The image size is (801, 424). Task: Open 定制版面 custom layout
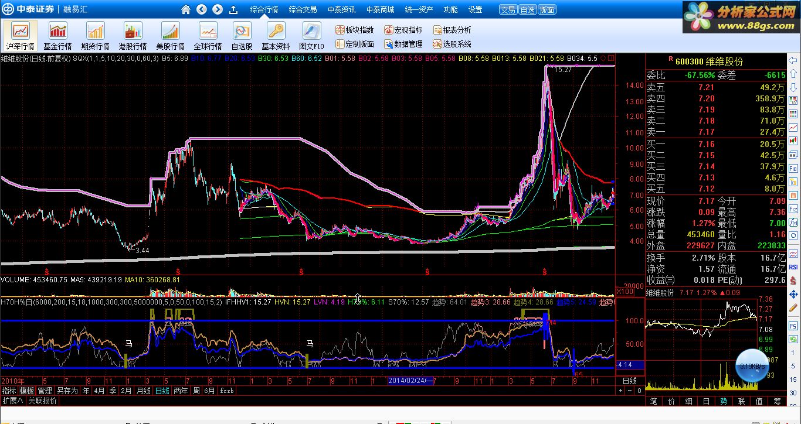click(355, 44)
